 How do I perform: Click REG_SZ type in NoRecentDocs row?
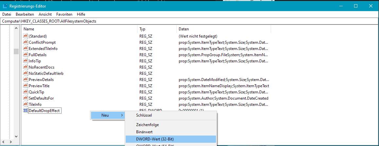146,67
